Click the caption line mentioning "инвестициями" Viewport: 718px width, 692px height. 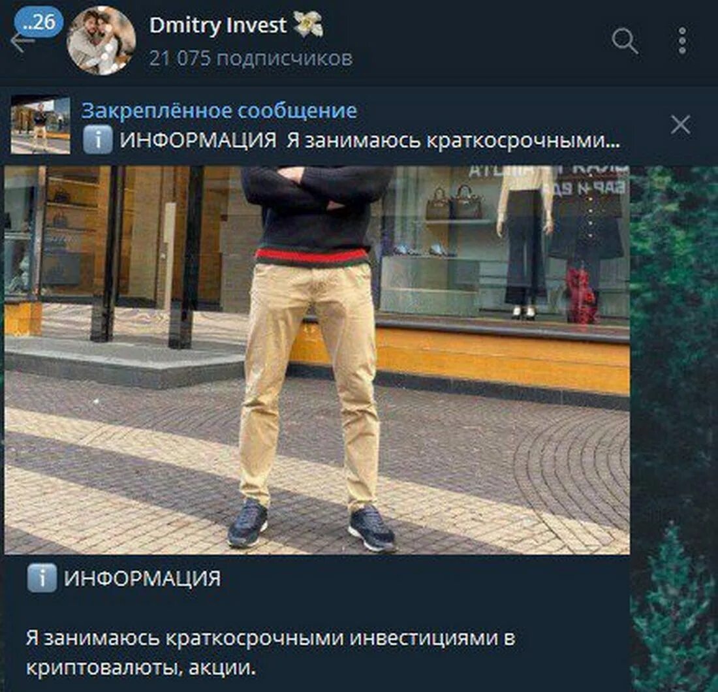271,638
